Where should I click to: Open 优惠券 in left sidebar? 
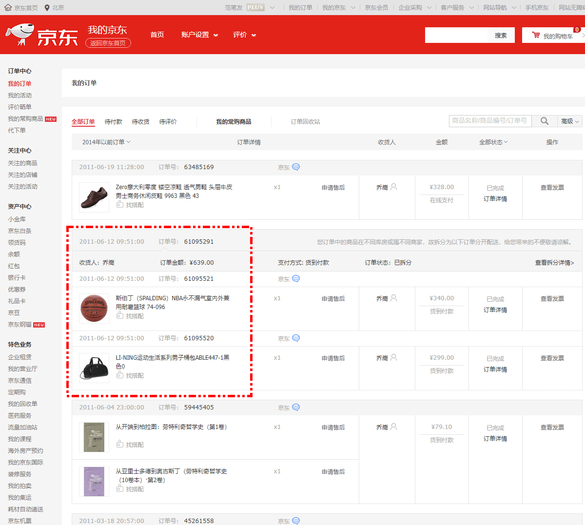tap(17, 289)
